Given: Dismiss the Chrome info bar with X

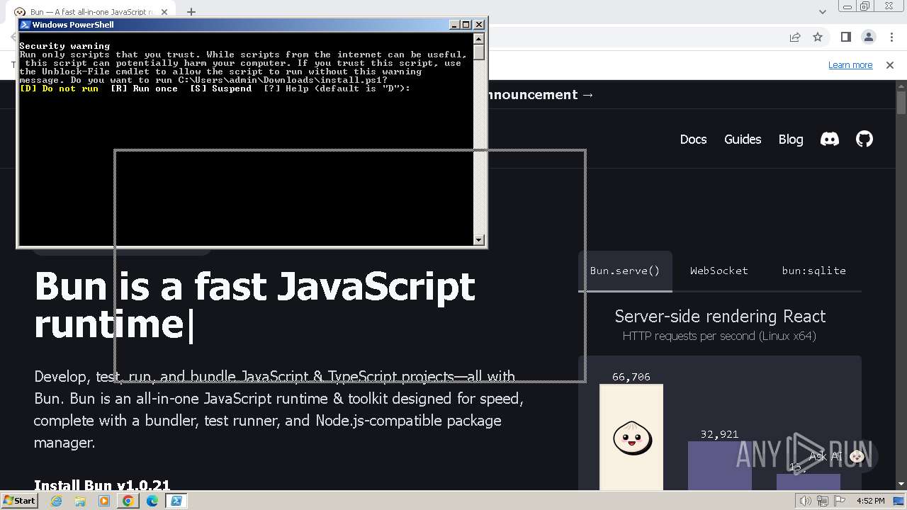Looking at the screenshot, I should [889, 64].
